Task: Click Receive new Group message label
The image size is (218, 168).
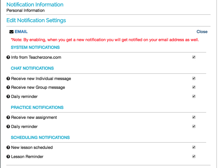Action: coord(38,87)
